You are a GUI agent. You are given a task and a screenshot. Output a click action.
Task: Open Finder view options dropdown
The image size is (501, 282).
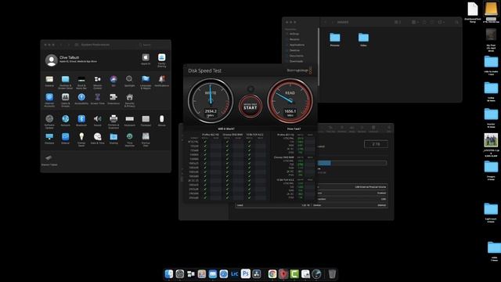[x=398, y=22]
